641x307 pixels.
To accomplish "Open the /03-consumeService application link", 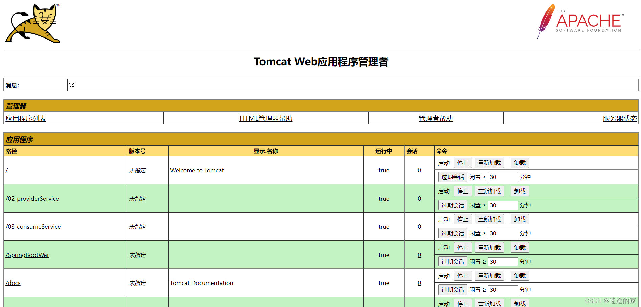I will tap(33, 227).
